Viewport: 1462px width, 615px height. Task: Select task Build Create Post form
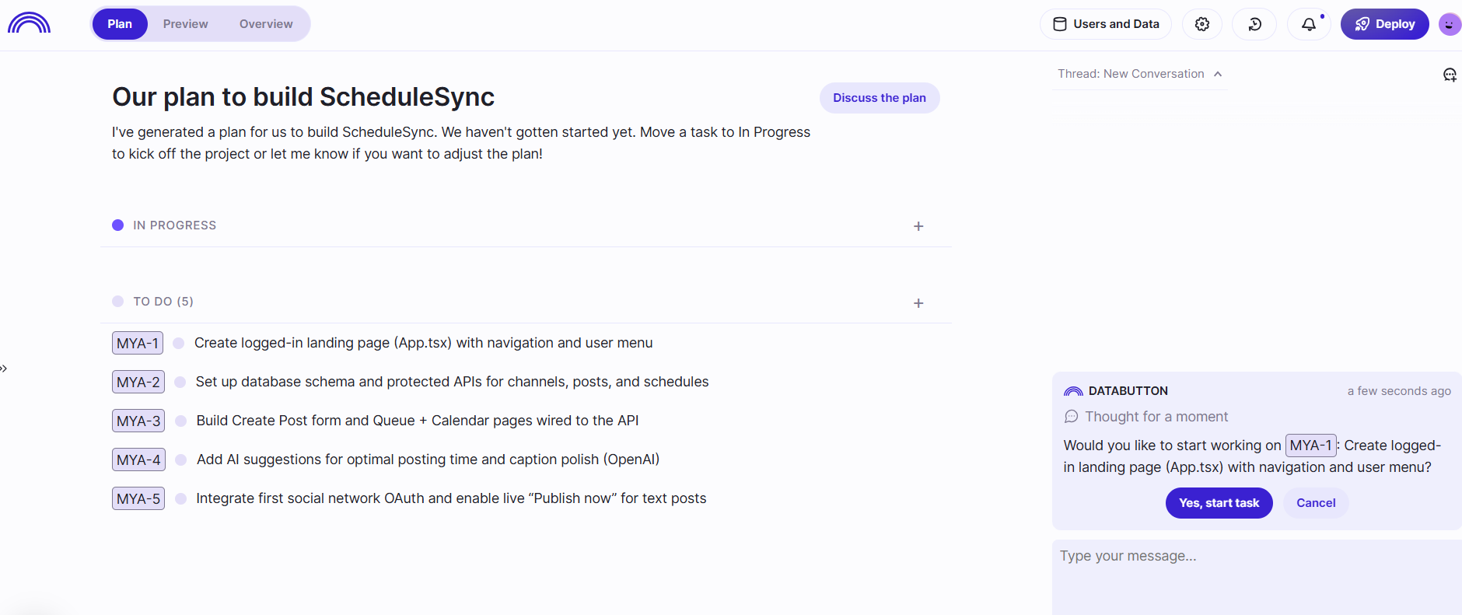[418, 421]
